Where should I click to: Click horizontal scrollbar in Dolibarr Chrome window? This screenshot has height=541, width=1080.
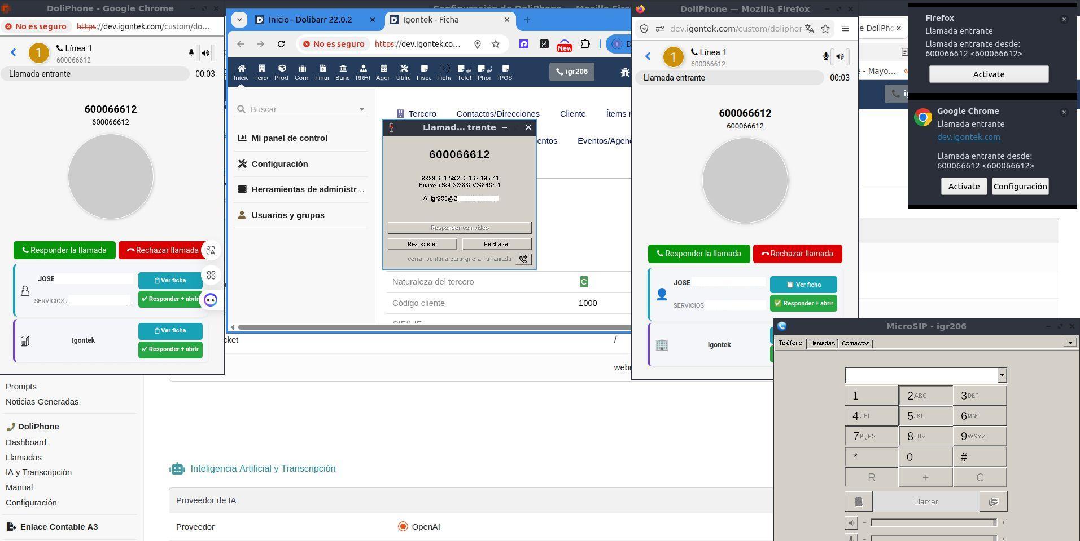click(434, 327)
